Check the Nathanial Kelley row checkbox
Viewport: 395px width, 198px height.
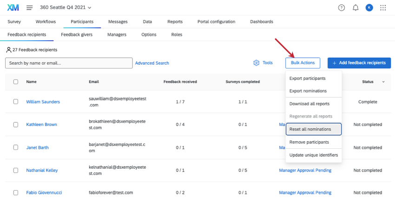click(16, 170)
